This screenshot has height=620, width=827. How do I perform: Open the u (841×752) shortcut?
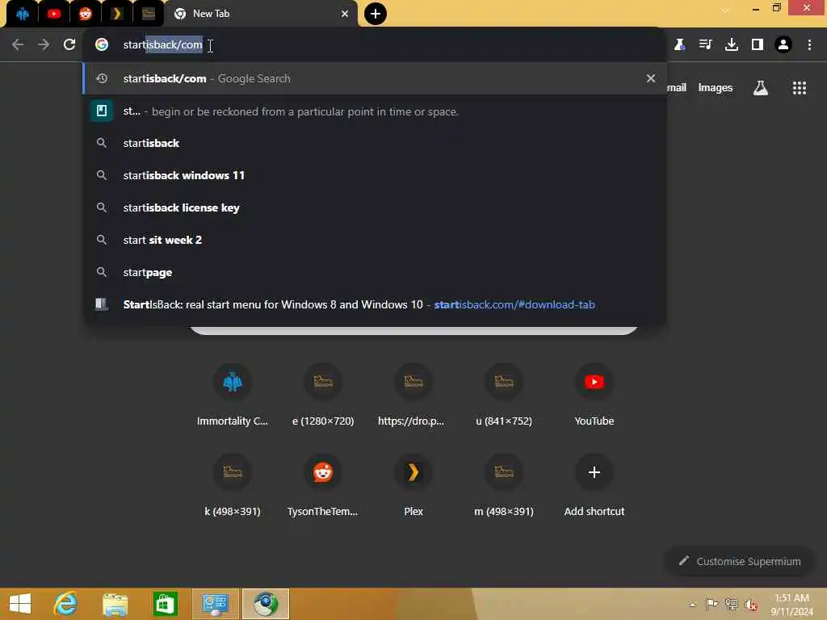tap(504, 395)
